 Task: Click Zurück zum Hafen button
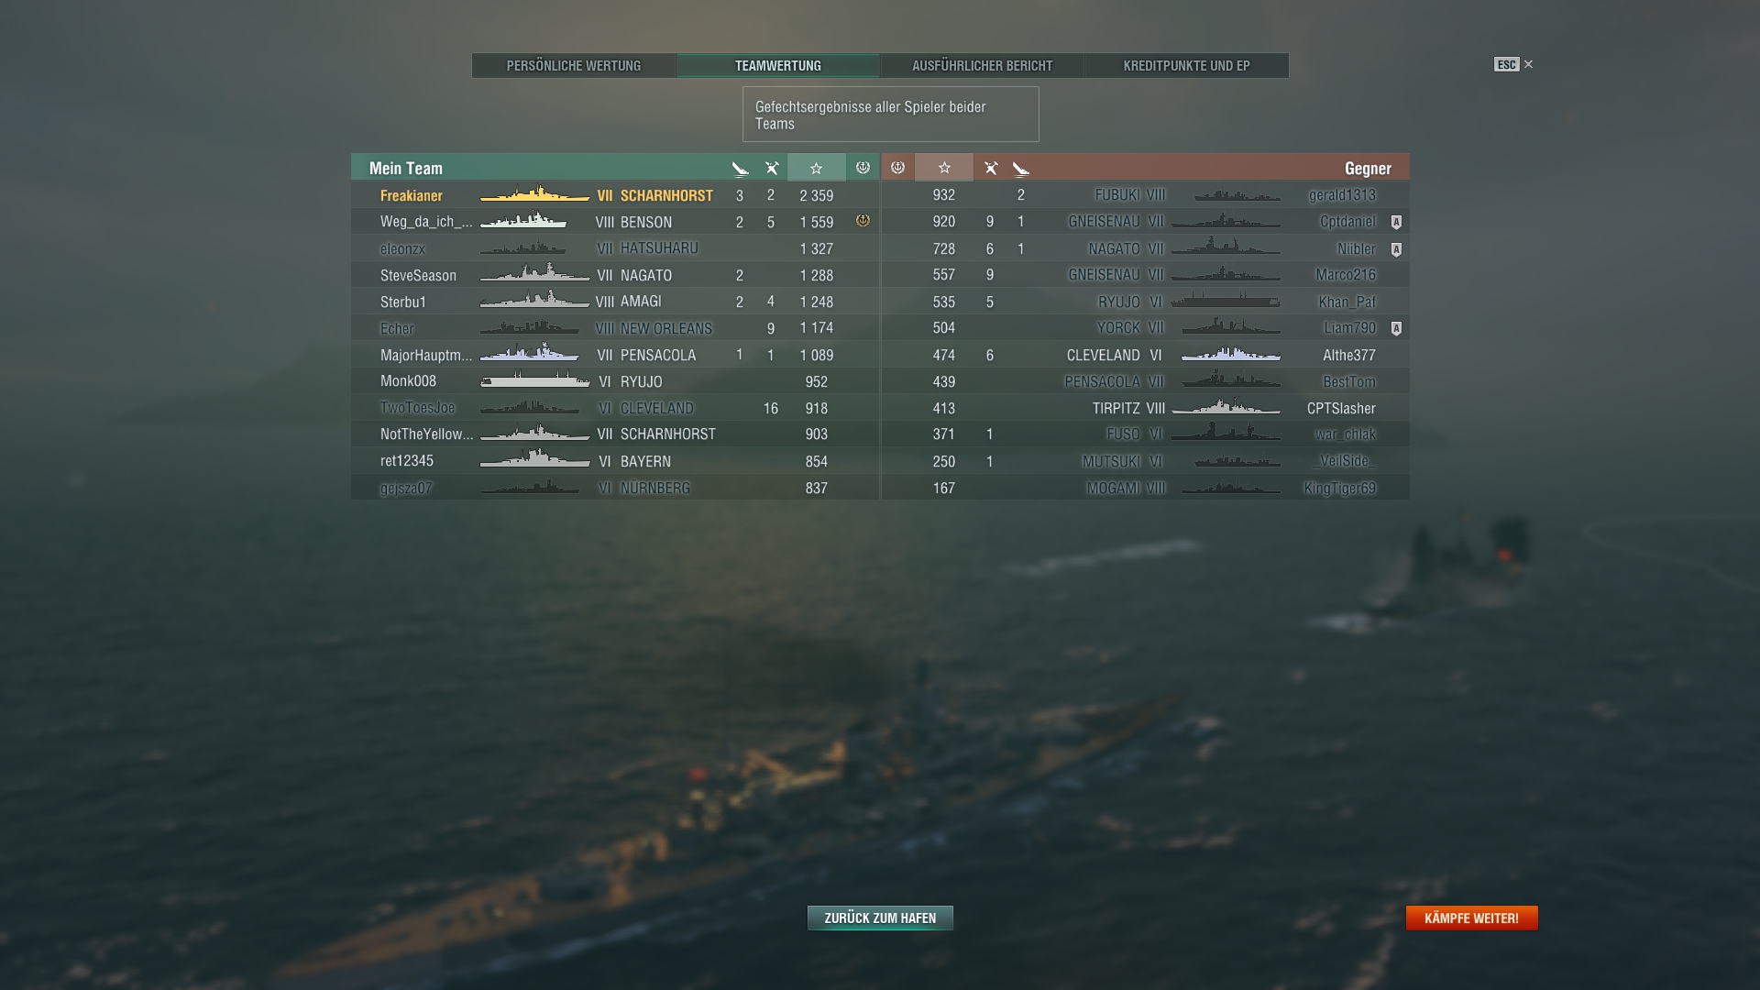880,918
